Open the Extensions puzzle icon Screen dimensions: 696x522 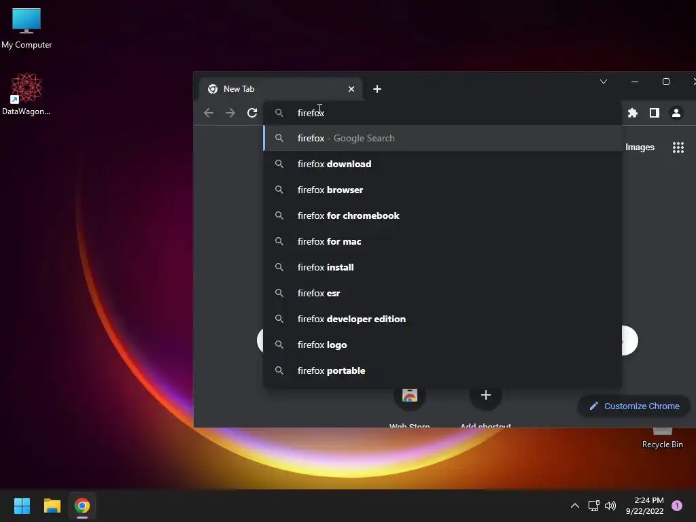633,113
